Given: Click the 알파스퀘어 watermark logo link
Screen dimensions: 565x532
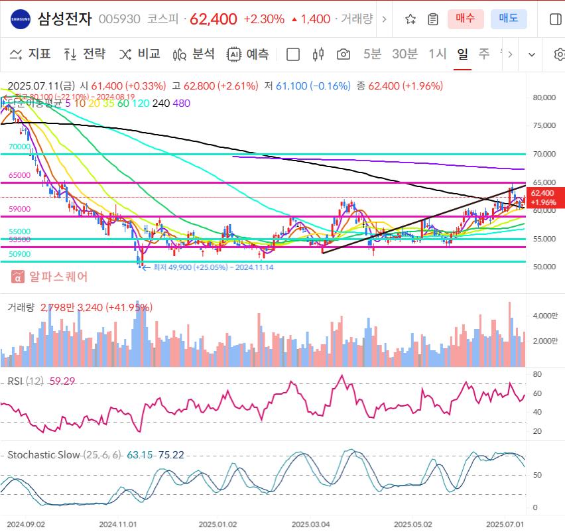Looking at the screenshot, I should coord(49,277).
